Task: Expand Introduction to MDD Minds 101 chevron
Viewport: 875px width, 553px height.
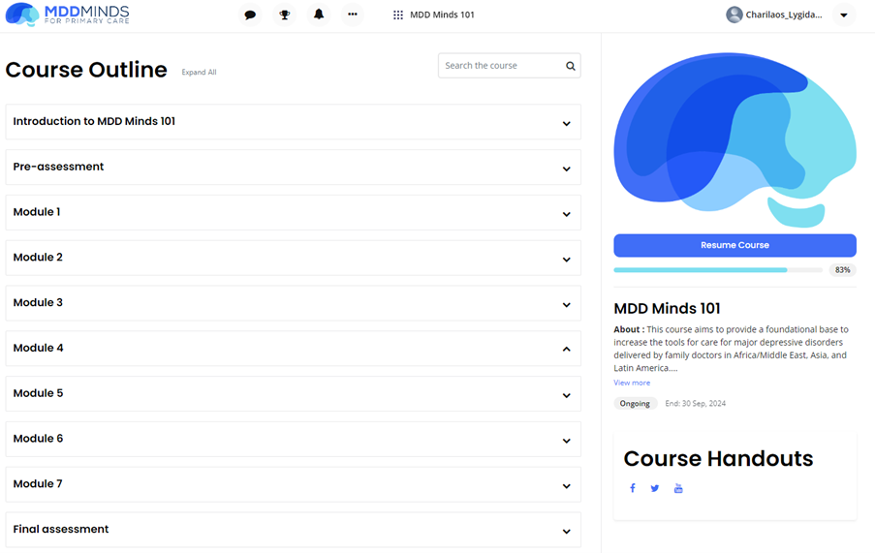Action: [567, 123]
